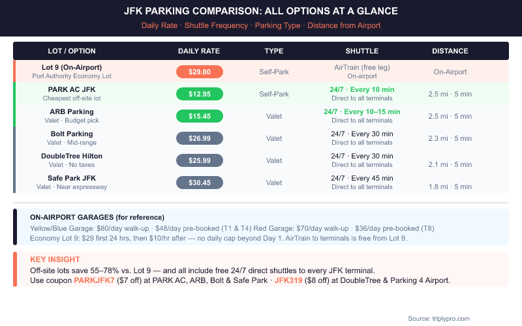Click the ARB Parking lot name
The height and width of the screenshot is (326, 522).
(x=72, y=111)
